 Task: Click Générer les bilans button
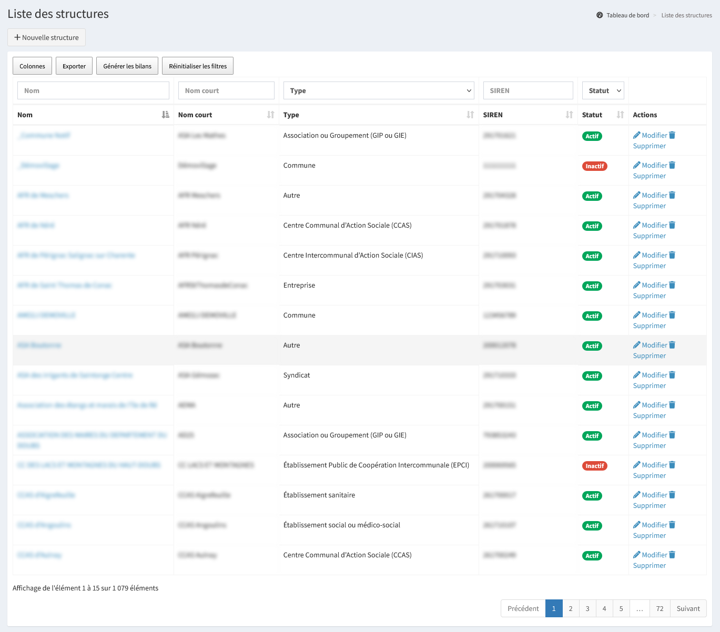pyautogui.click(x=127, y=66)
